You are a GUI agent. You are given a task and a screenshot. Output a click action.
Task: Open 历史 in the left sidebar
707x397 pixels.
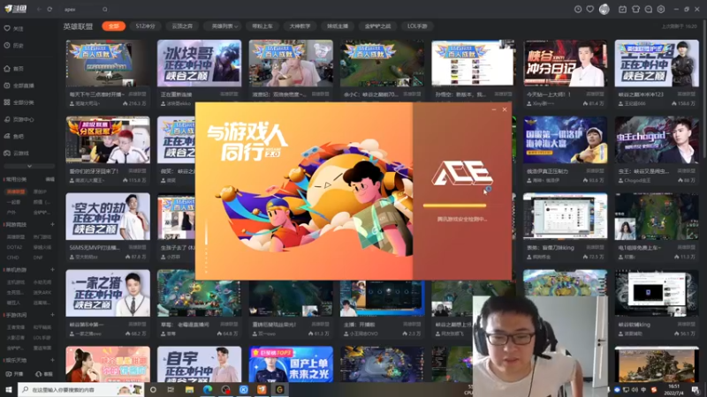[x=14, y=46]
